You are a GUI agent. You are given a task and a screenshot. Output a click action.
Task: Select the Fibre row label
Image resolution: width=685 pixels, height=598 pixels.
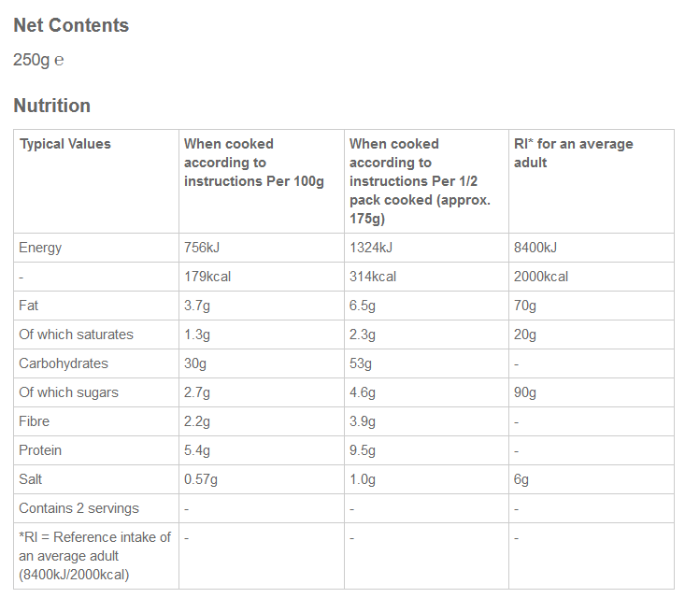click(x=35, y=421)
